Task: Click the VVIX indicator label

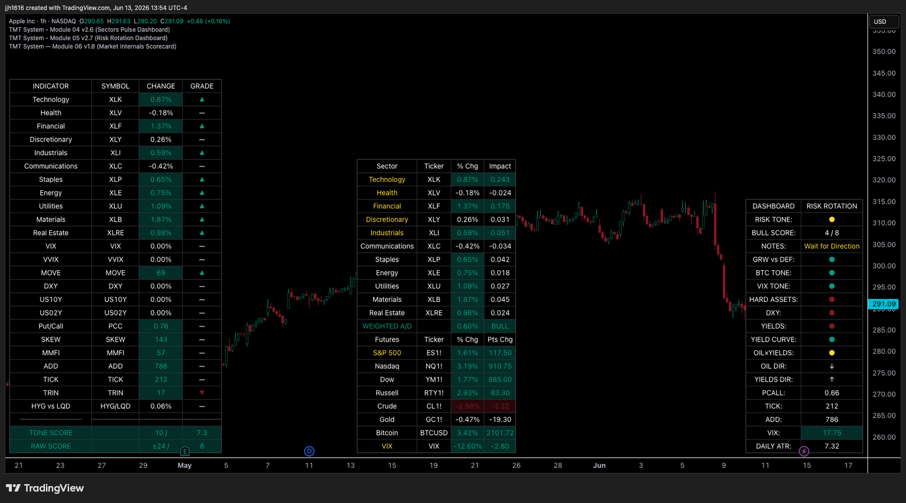Action: tap(51, 259)
